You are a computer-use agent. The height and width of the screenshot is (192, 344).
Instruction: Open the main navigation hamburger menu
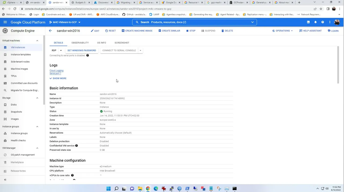(5, 22)
